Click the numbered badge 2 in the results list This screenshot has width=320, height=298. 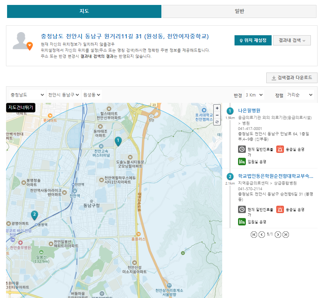pos(230,176)
